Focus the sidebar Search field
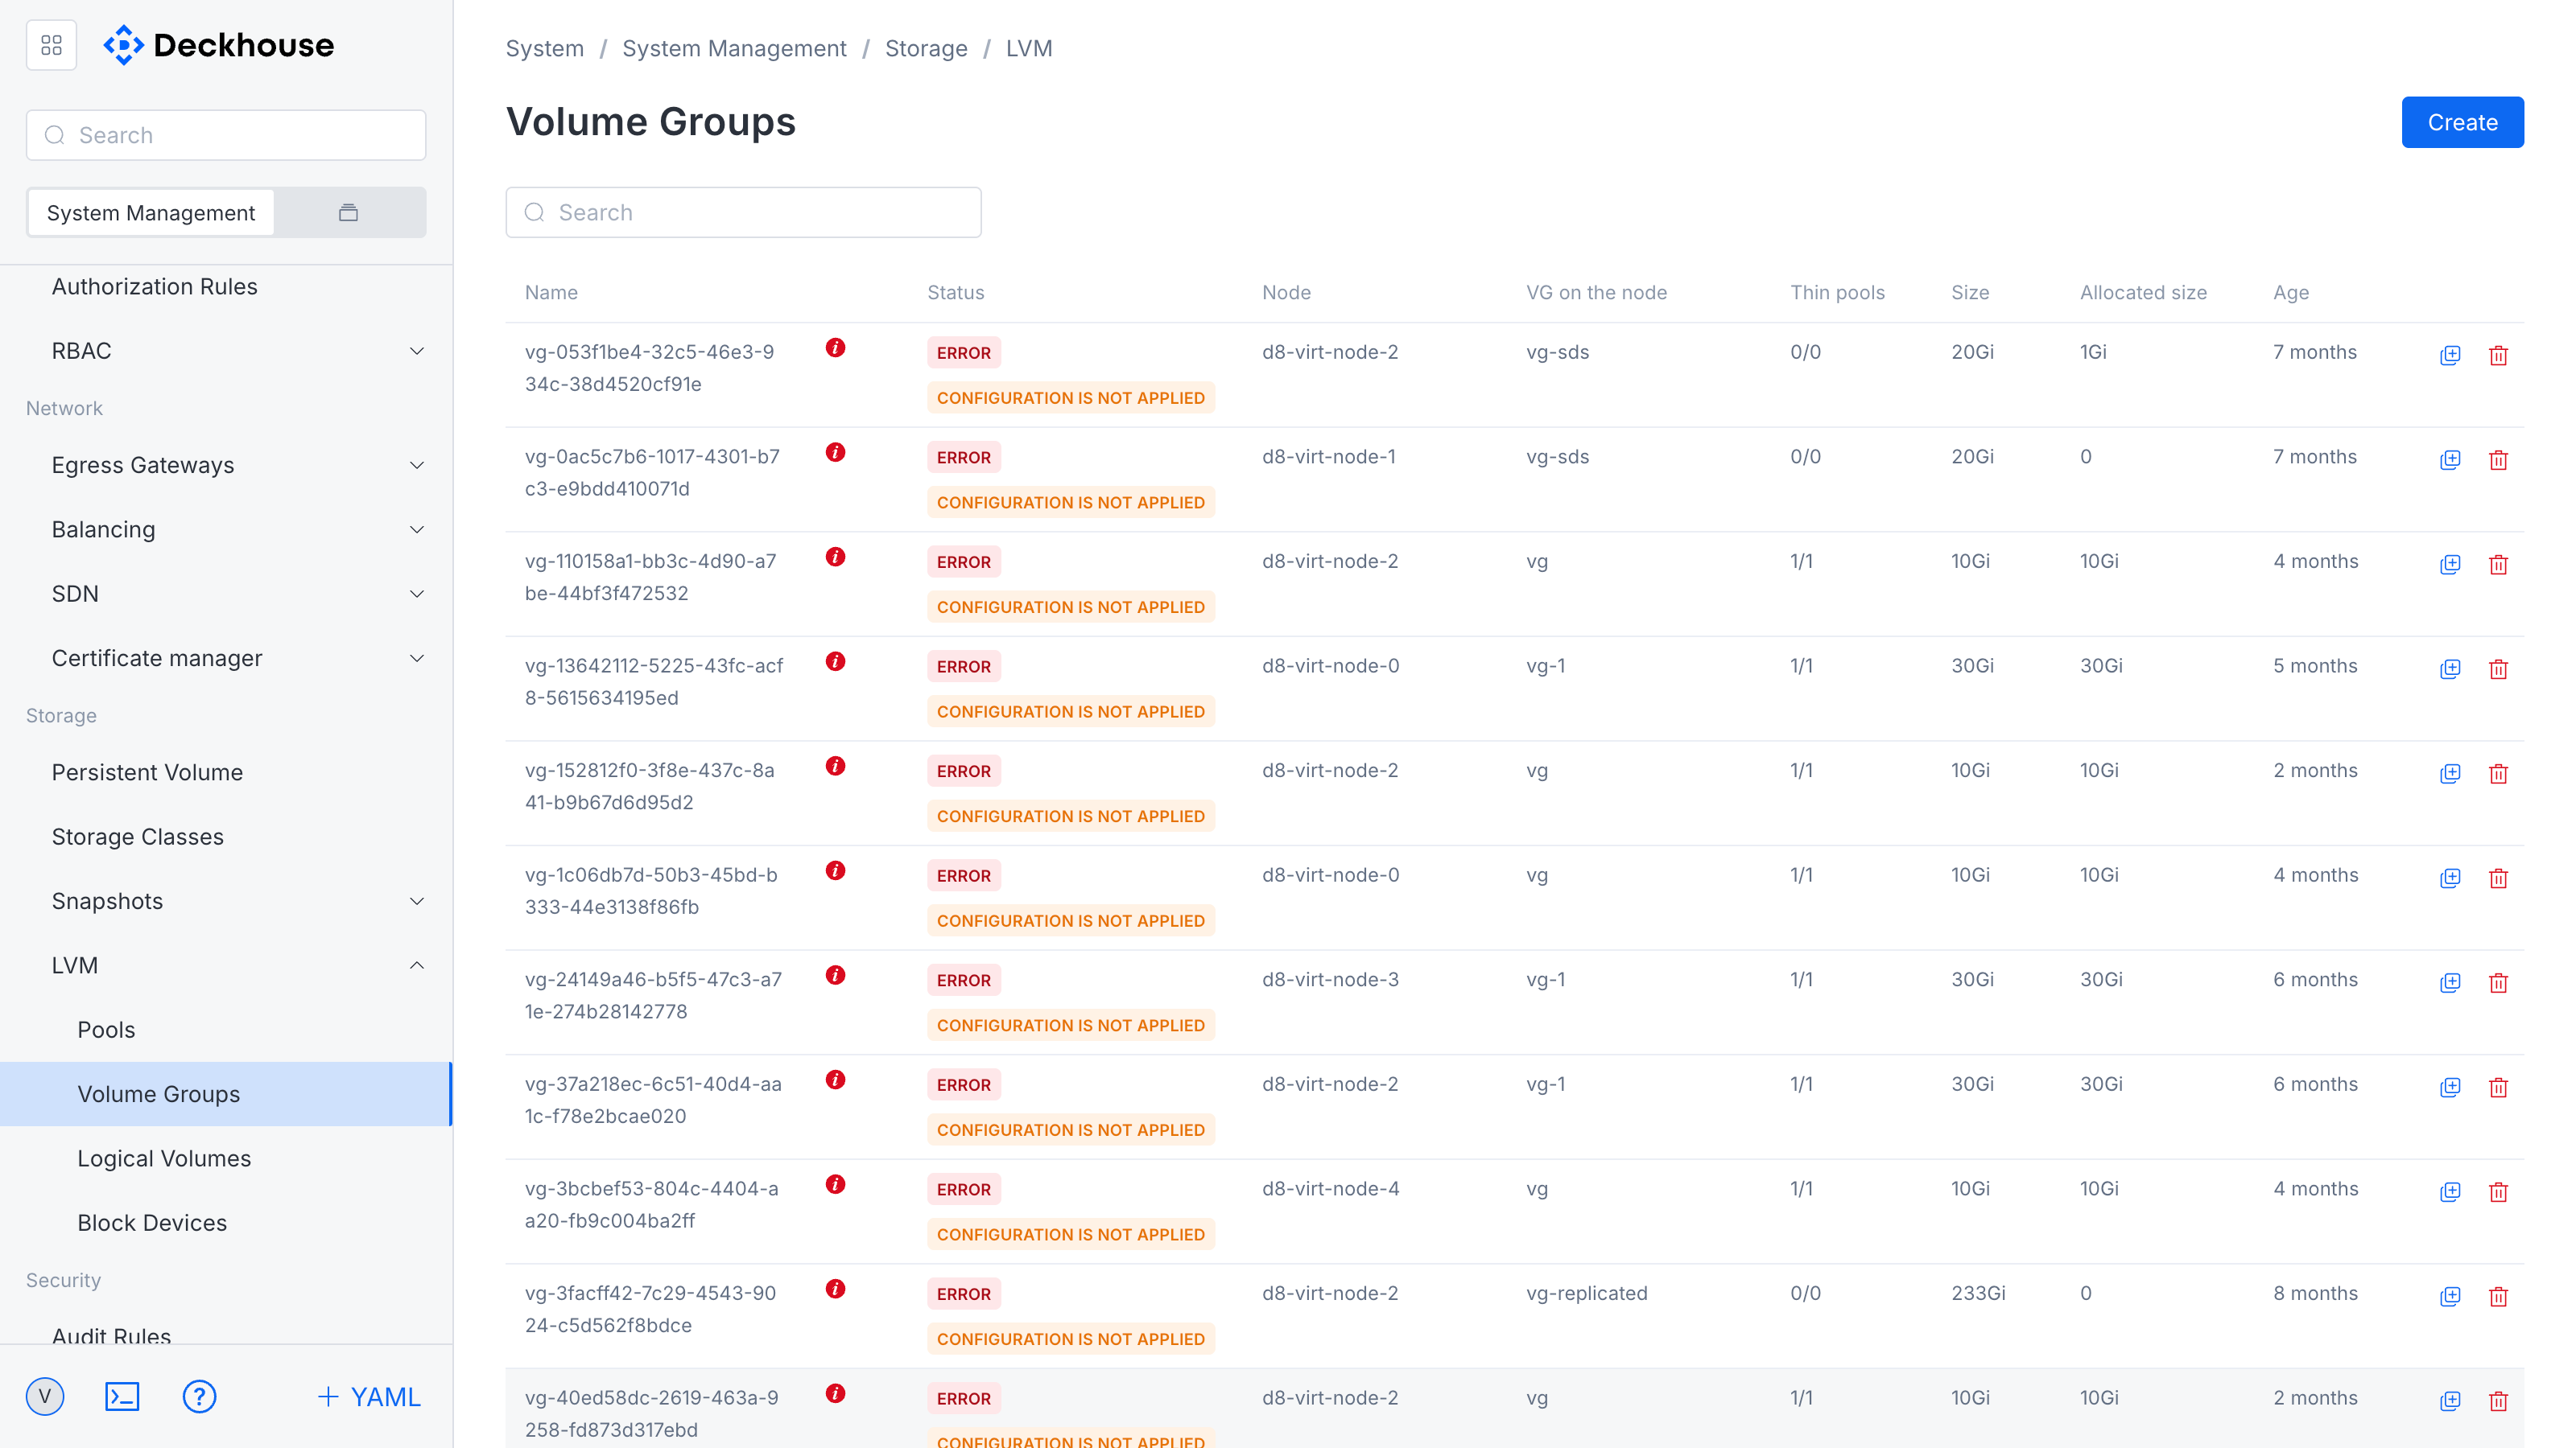Screen dimensions: 2576x1448 (226, 135)
